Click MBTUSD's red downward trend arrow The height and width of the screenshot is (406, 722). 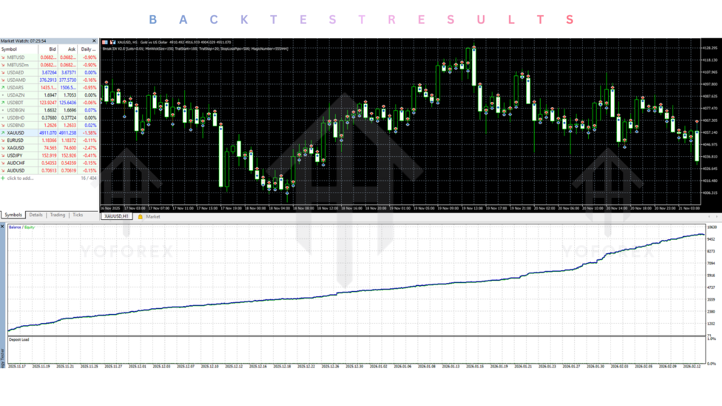4,57
